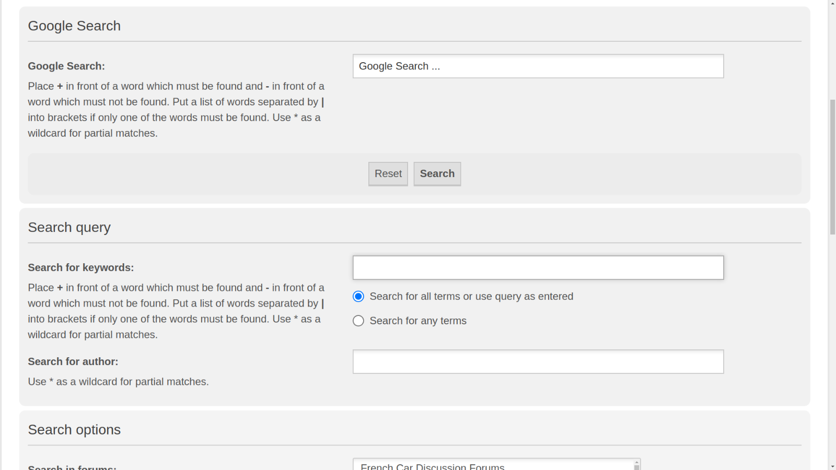Focus the Search for keywords field
Screen dimensions: 836x470
[x=538, y=268]
